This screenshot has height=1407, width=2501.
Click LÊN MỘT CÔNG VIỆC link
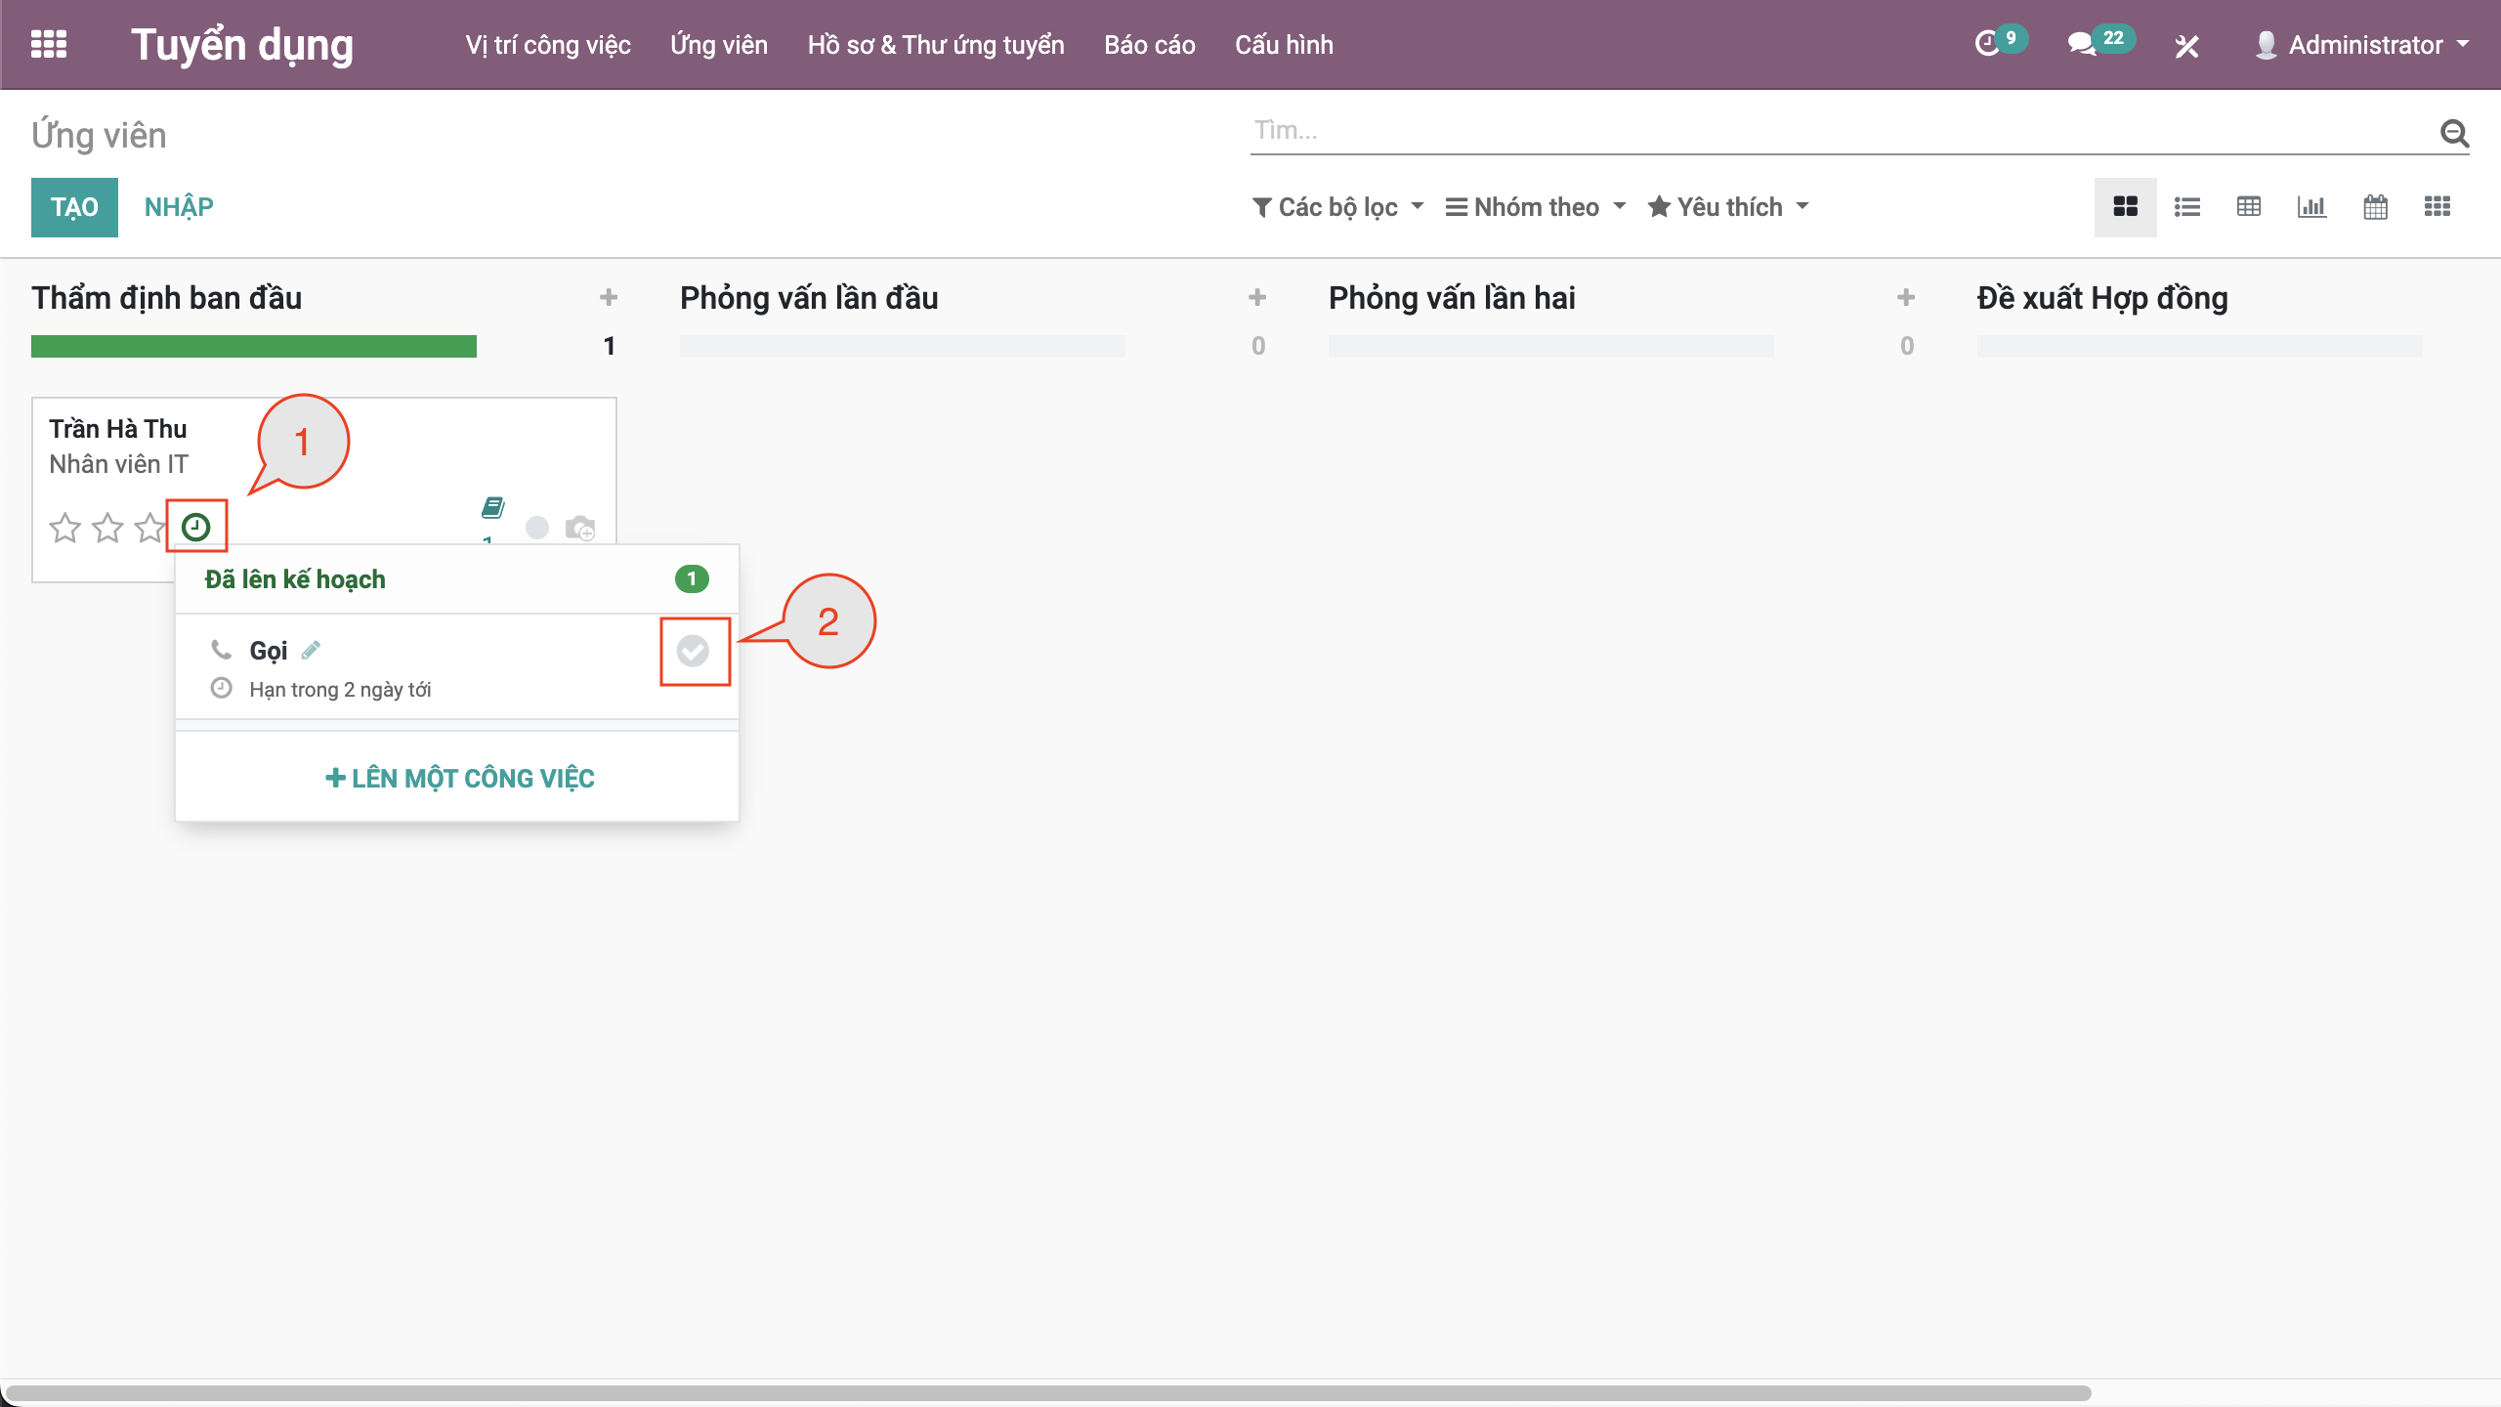pos(459,778)
